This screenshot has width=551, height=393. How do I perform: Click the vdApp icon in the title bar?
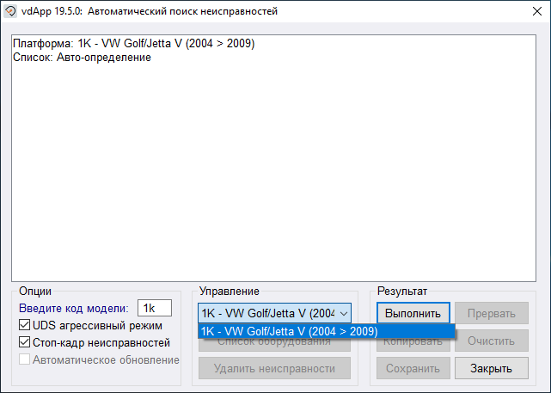click(11, 12)
